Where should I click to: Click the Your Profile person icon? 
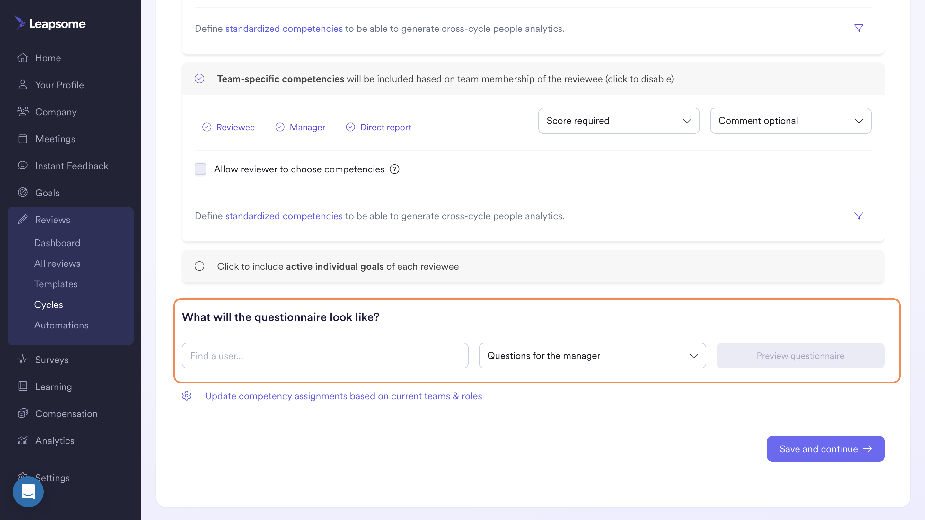22,85
